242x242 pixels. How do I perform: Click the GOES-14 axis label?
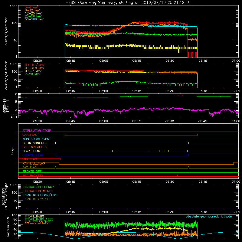point(6,106)
